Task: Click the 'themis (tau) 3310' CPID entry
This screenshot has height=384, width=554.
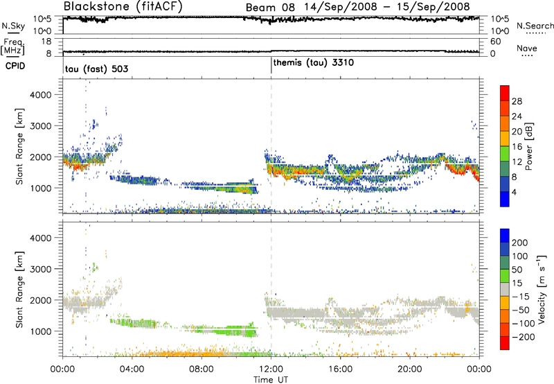Action: point(314,62)
